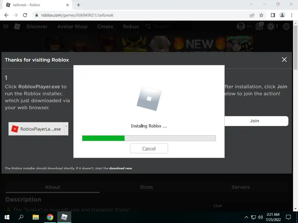
Task: Open Windows taskbar search
Action: 21,217
